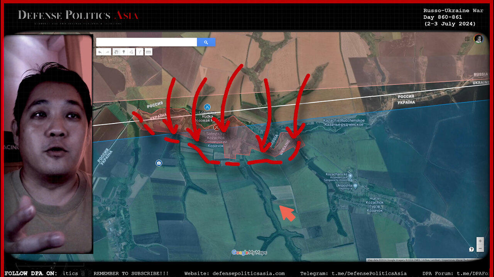Click the blue marker above Lozovaya Rudka
The height and width of the screenshot is (277, 494).
pyautogui.click(x=207, y=107)
